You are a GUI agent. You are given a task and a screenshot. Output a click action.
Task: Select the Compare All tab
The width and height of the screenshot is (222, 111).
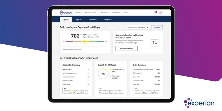coord(108,20)
